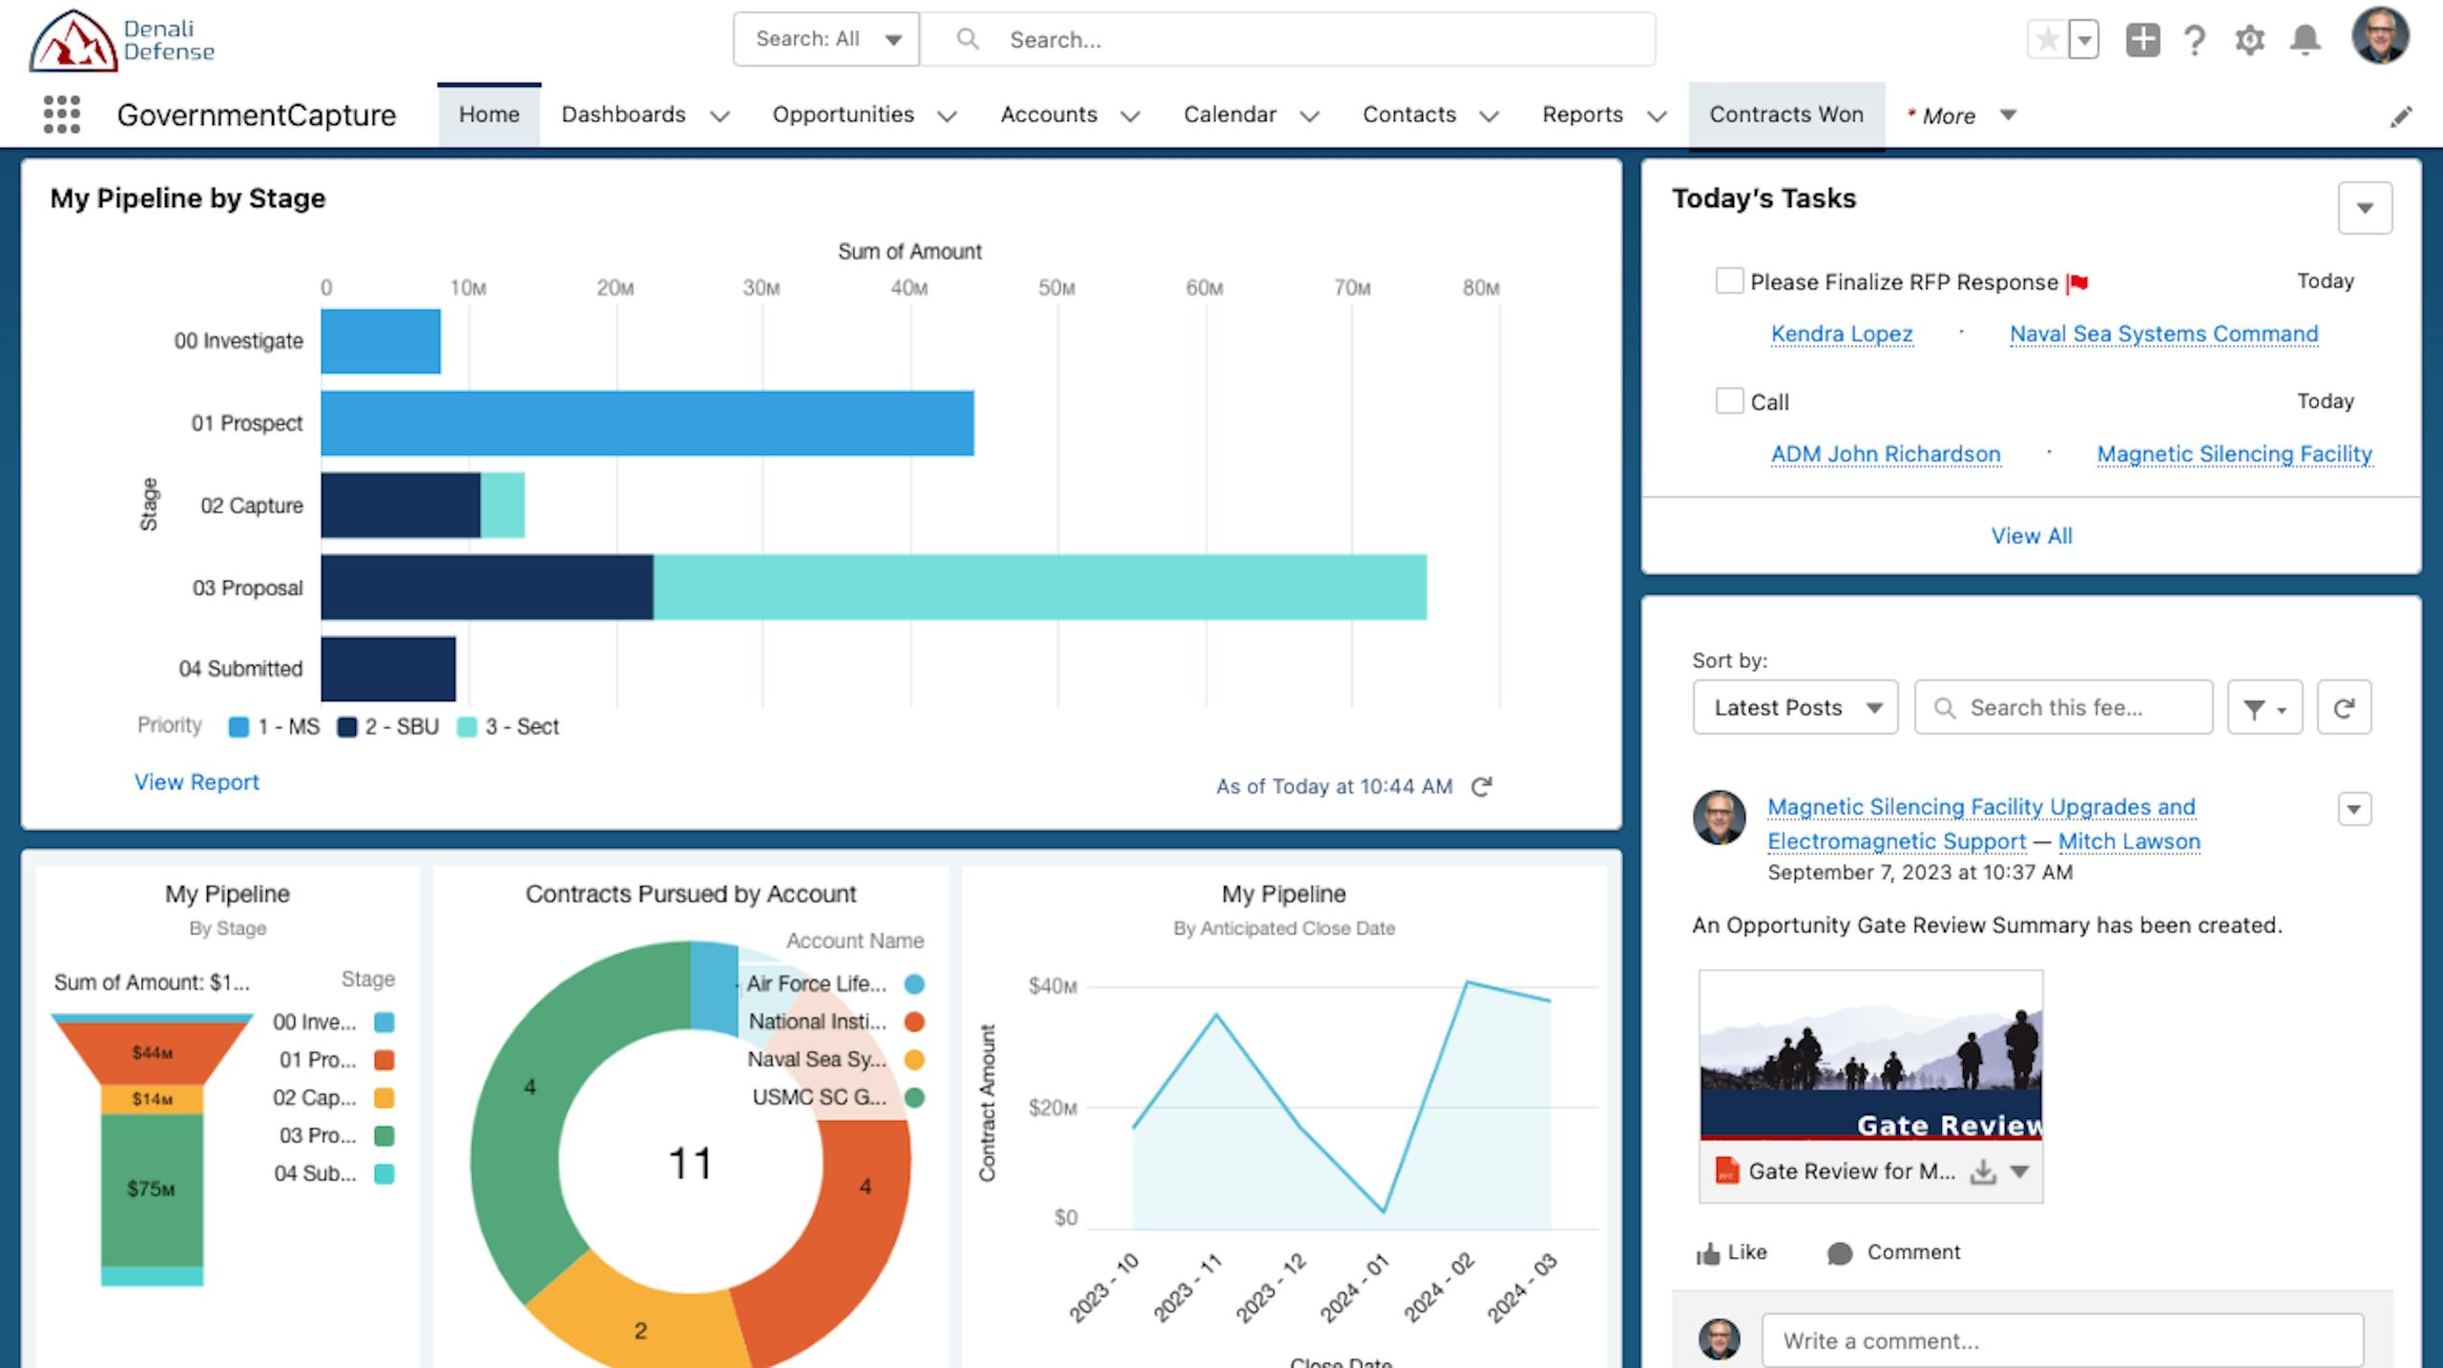This screenshot has height=1368, width=2443.
Task: Click the 3 - Sect legend swatch
Action: 467,727
